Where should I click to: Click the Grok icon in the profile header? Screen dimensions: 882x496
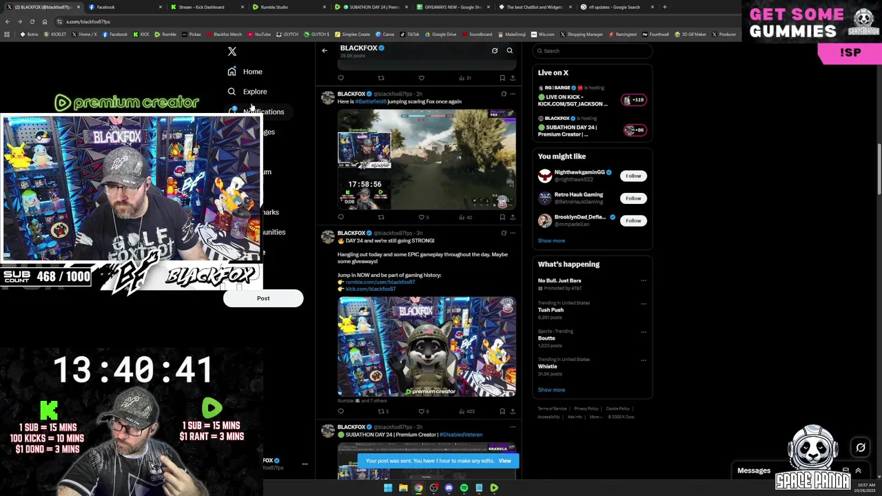(x=495, y=50)
